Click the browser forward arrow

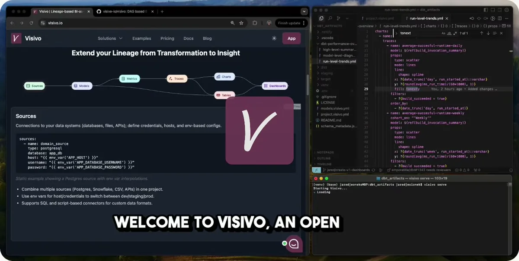[22, 23]
